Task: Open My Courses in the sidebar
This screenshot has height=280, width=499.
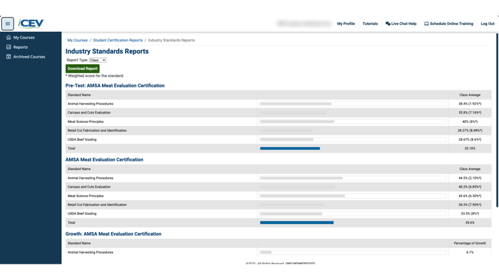Action: (24, 37)
